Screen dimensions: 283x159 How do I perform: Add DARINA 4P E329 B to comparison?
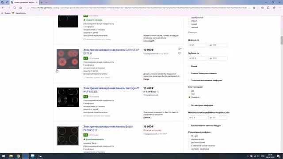click(x=180, y=49)
